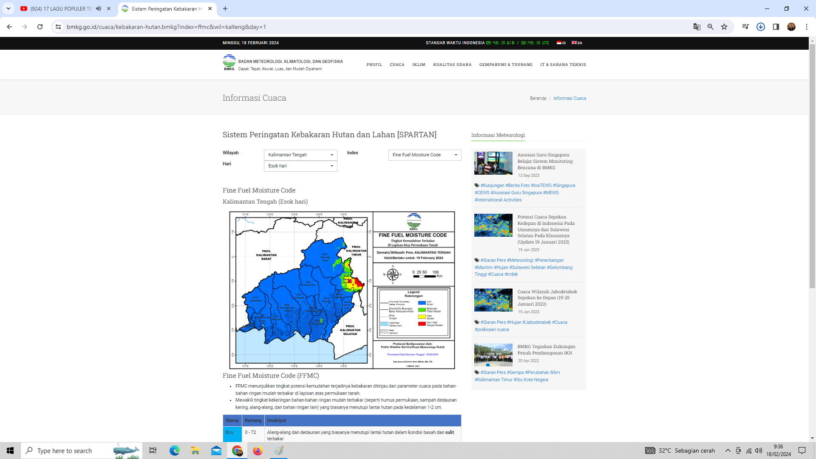Open article BMKG Tegaskan Dukungan Penuh Pembangunan IKN

click(x=546, y=349)
